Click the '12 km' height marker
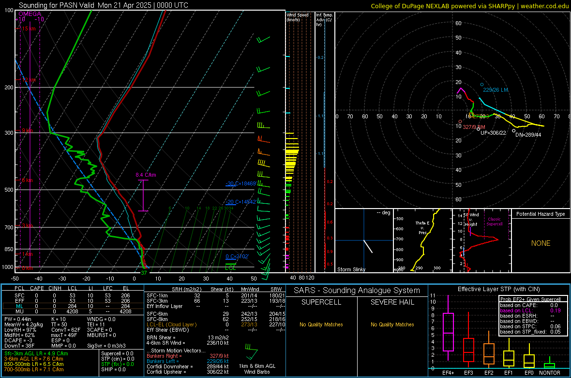The image size is (571, 378). (x=29, y=80)
